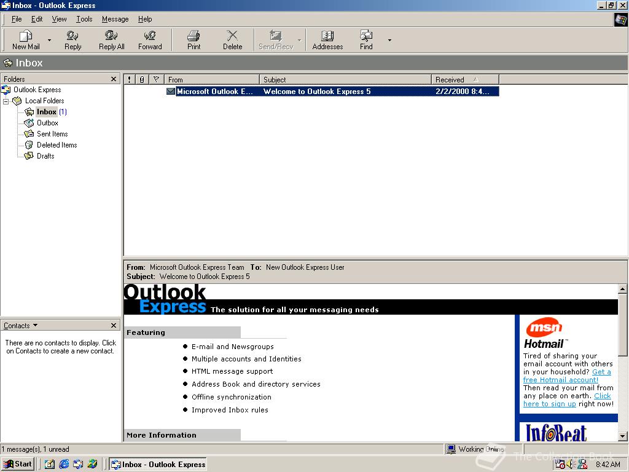This screenshot has height=472, width=629.
Task: Click Inbox - Outlook Express taskbar button
Action: [x=158, y=465]
